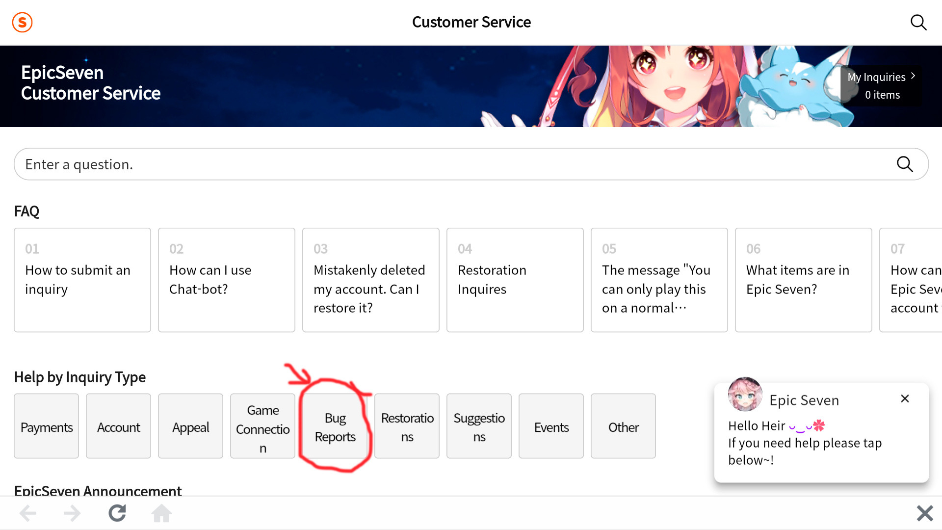
Task: Tap the home icon in bottom bar
Action: click(x=161, y=513)
